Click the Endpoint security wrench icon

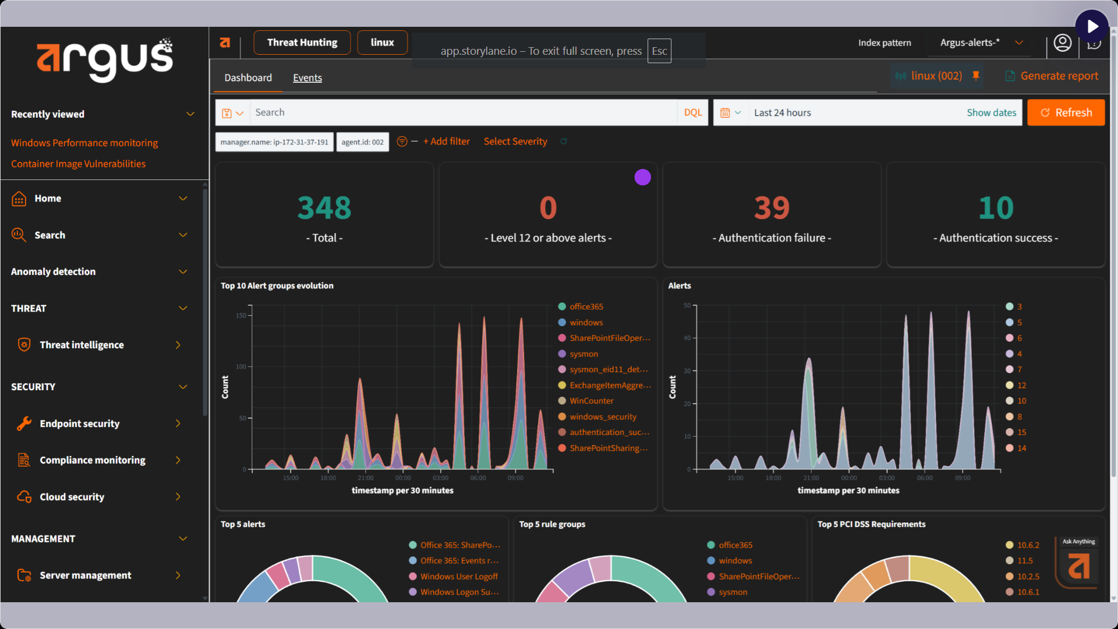(x=24, y=423)
